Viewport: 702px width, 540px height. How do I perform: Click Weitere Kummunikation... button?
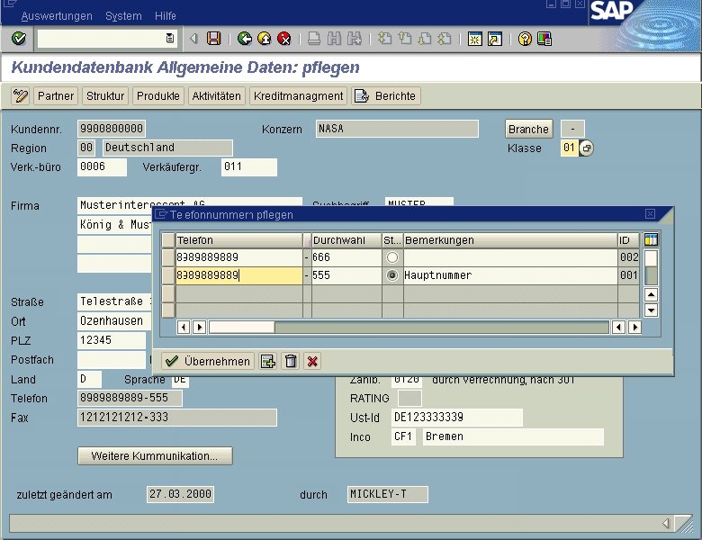point(155,455)
